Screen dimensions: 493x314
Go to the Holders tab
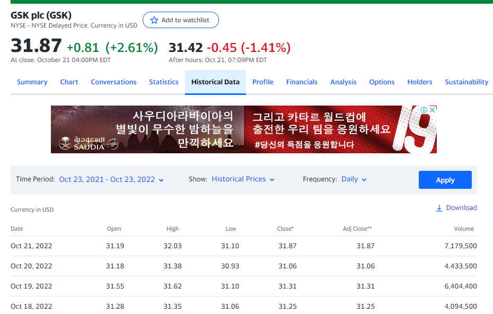[x=420, y=82]
